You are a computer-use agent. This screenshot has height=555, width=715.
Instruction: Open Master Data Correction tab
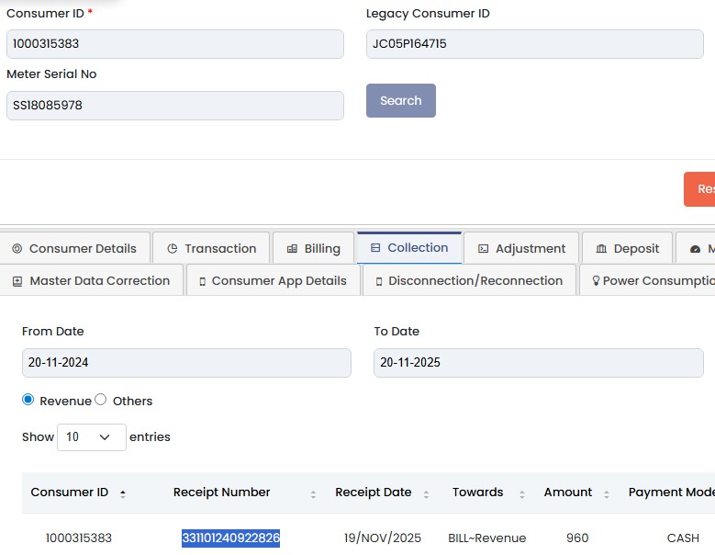pos(92,280)
